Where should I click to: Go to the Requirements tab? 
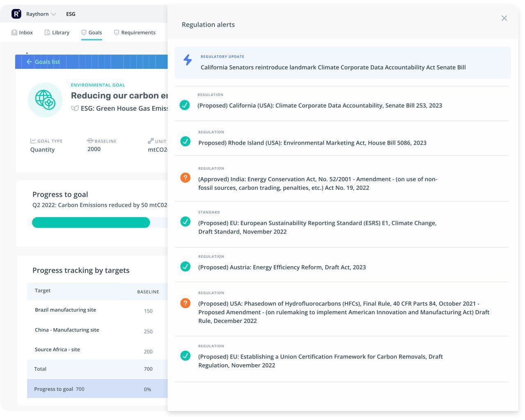click(135, 32)
